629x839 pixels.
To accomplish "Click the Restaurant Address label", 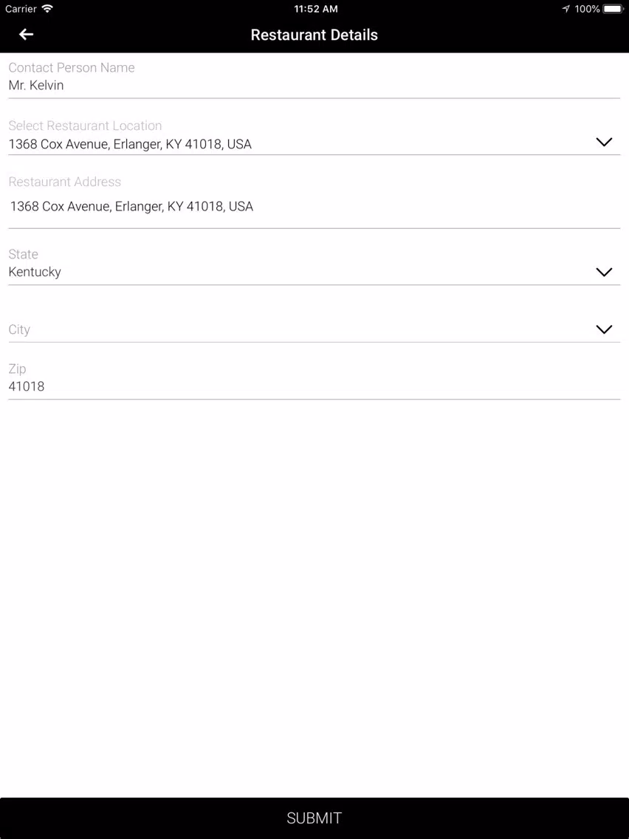I will 65,182.
